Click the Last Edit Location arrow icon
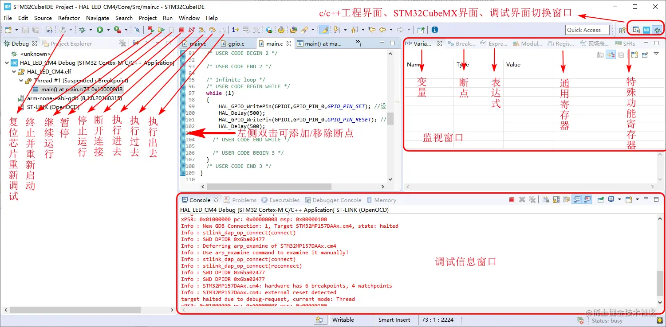Viewport: 666px width, 327px height. [372, 30]
